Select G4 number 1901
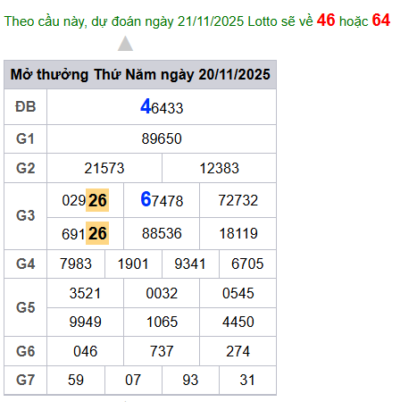 pyautogui.click(x=133, y=264)
